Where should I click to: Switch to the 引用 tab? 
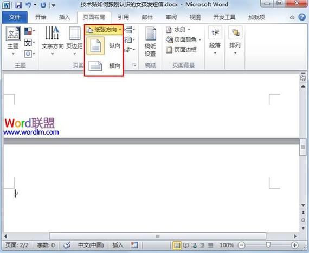tap(124, 17)
